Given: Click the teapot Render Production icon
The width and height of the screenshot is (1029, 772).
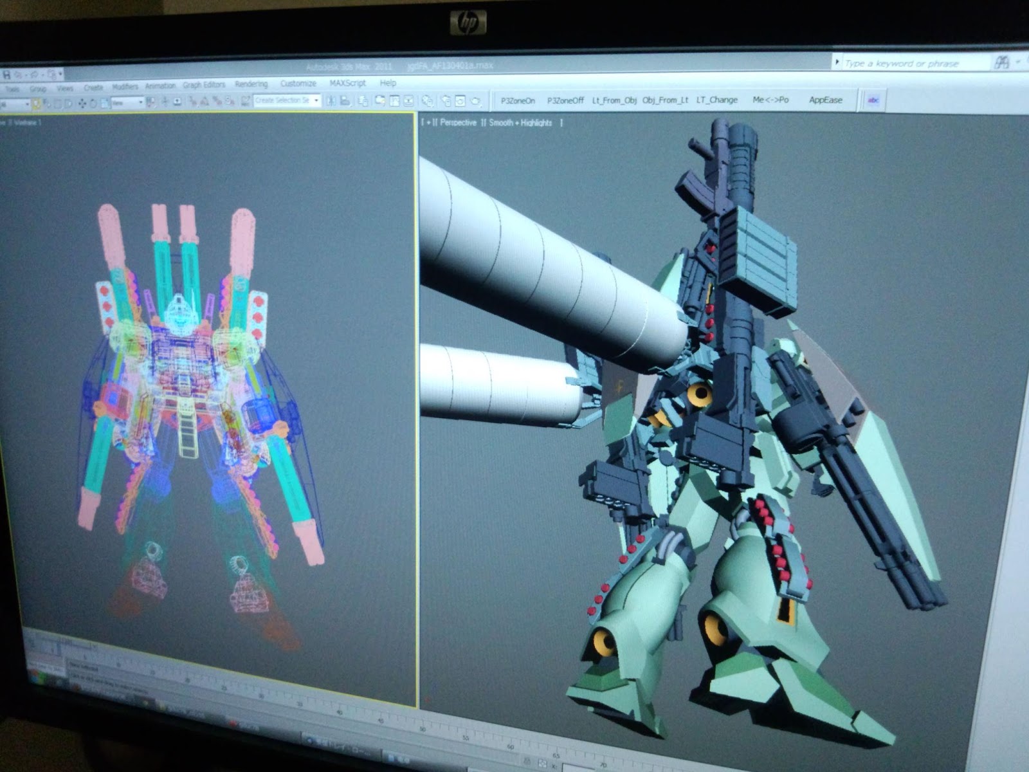Looking at the screenshot, I should point(476,100).
